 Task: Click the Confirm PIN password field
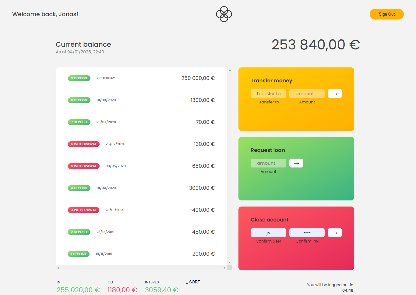(x=307, y=233)
